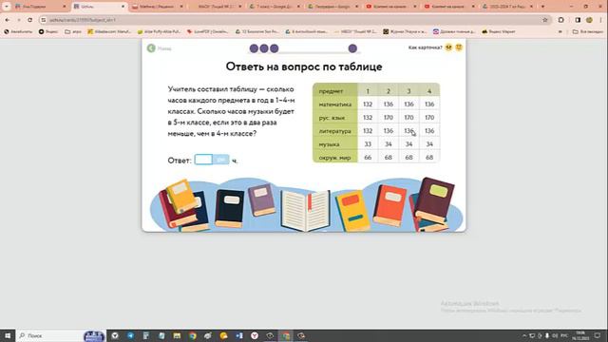Open the Авиабилеты bookmark
The height and width of the screenshot is (342, 608).
coord(18,31)
